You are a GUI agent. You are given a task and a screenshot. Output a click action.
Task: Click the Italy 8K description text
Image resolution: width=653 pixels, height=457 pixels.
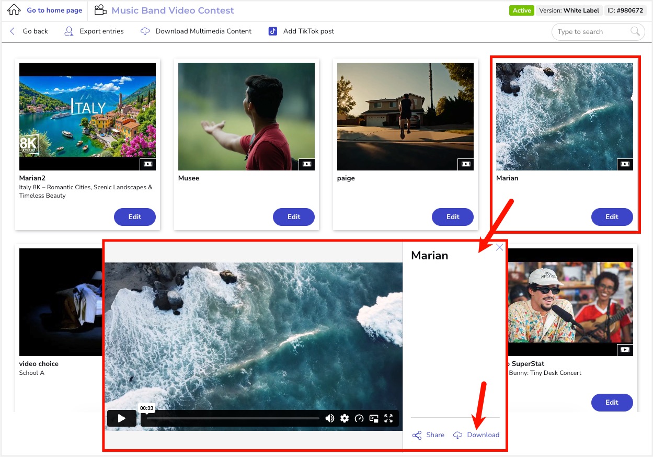tap(86, 191)
